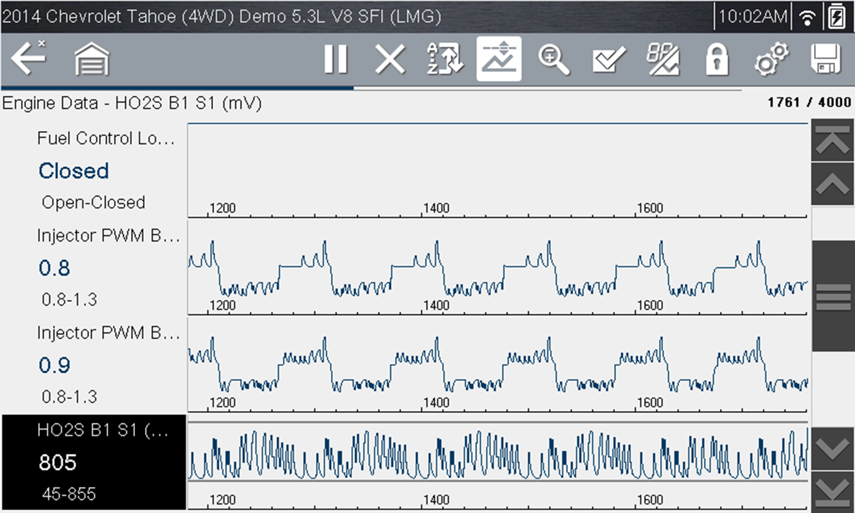Jump to bottom of parameter list
855x513 pixels.
[x=832, y=492]
